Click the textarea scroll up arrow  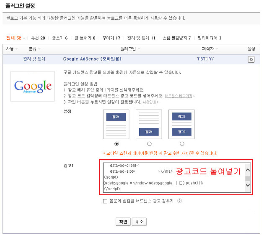tap(248, 170)
